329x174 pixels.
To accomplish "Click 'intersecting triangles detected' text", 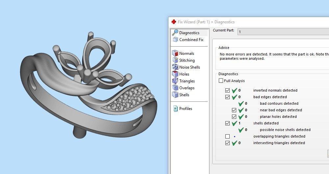I will (279, 143).
